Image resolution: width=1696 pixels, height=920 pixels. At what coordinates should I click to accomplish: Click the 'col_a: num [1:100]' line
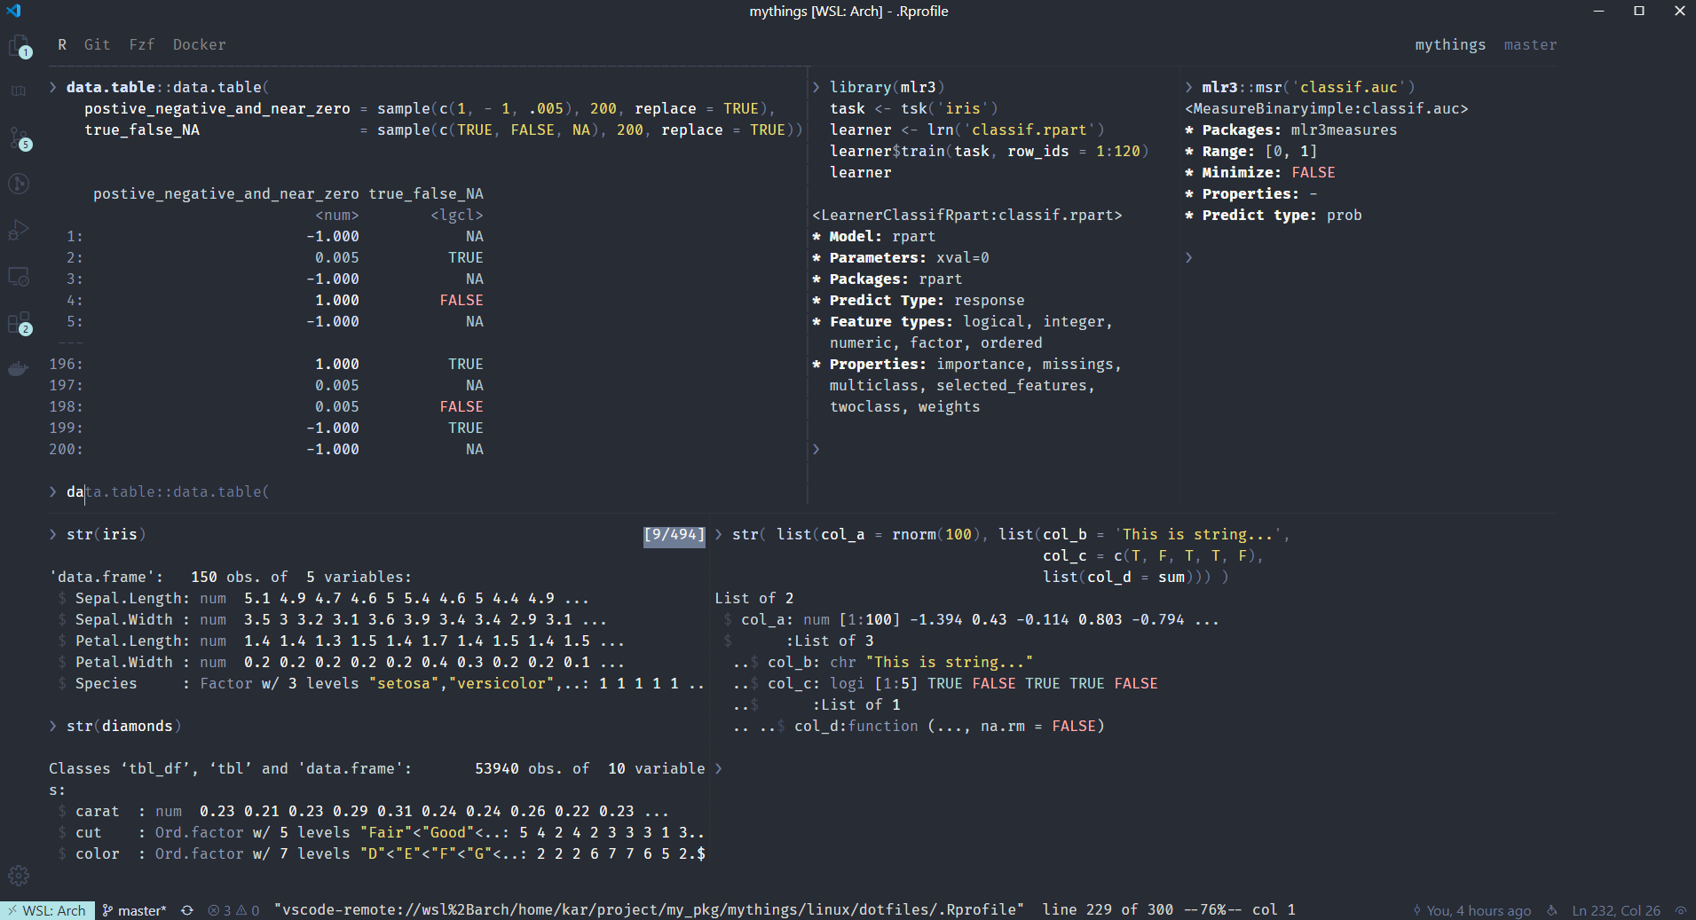click(972, 619)
